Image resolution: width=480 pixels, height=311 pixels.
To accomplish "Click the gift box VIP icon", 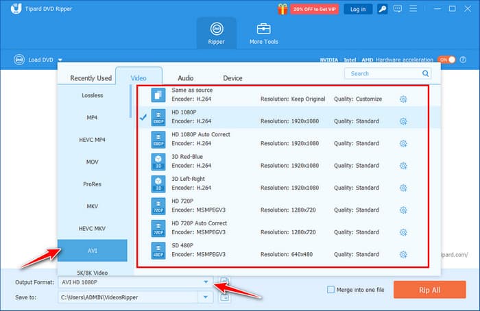I will click(x=282, y=9).
